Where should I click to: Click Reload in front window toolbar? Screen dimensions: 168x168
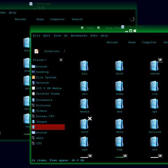(x=112, y=42)
